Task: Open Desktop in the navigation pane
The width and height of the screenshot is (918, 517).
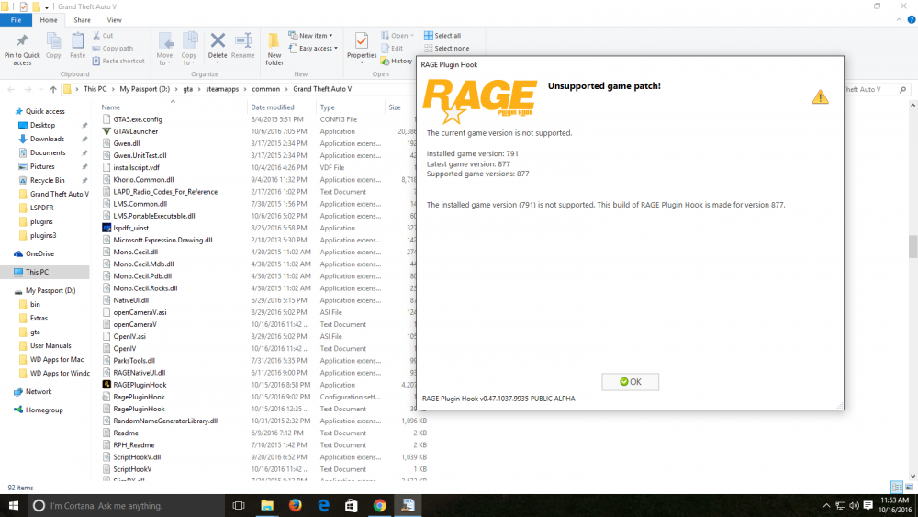Action: point(42,125)
